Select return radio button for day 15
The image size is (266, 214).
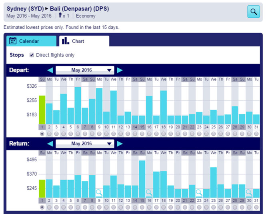[x=142, y=207]
